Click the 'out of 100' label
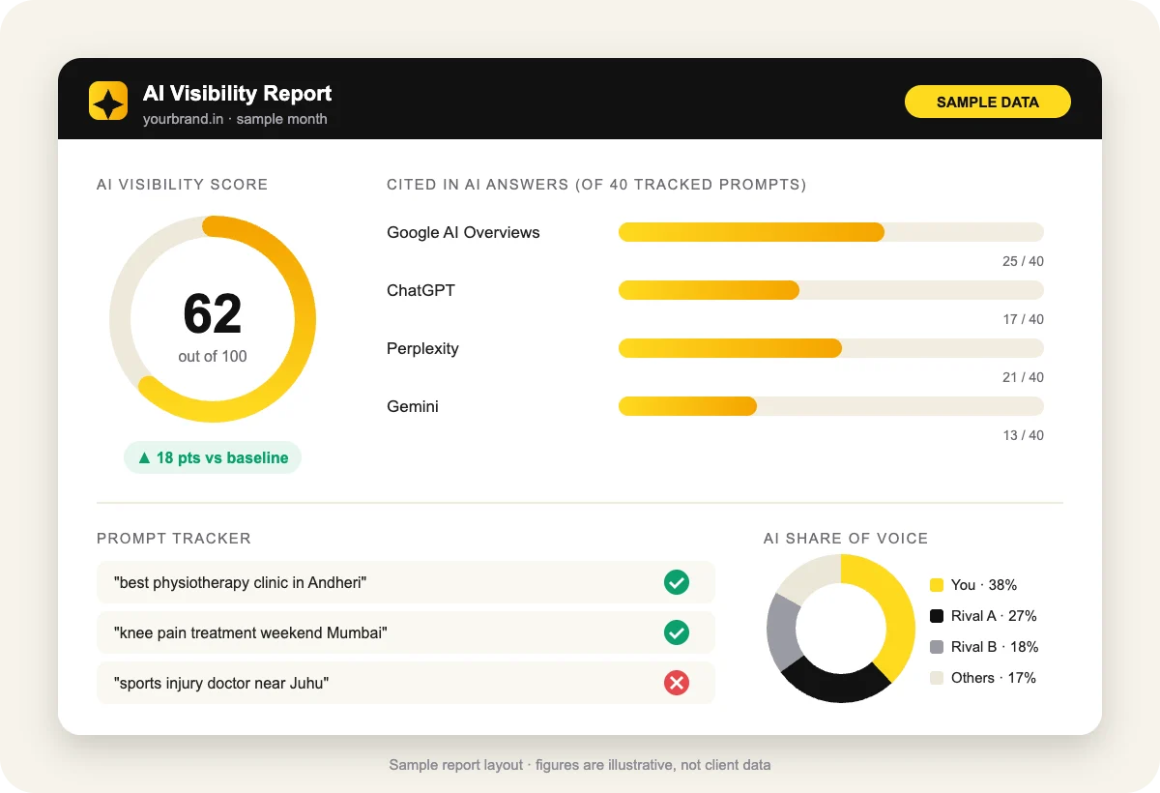 (213, 356)
